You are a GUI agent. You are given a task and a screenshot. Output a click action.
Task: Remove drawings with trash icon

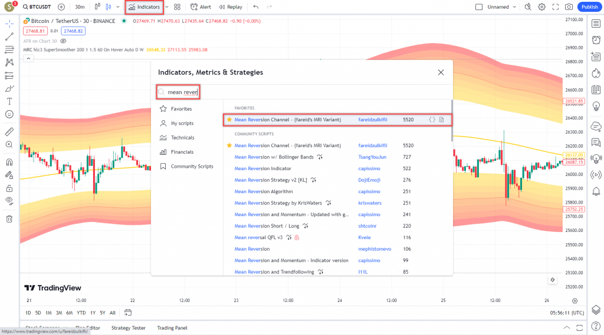click(x=9, y=219)
